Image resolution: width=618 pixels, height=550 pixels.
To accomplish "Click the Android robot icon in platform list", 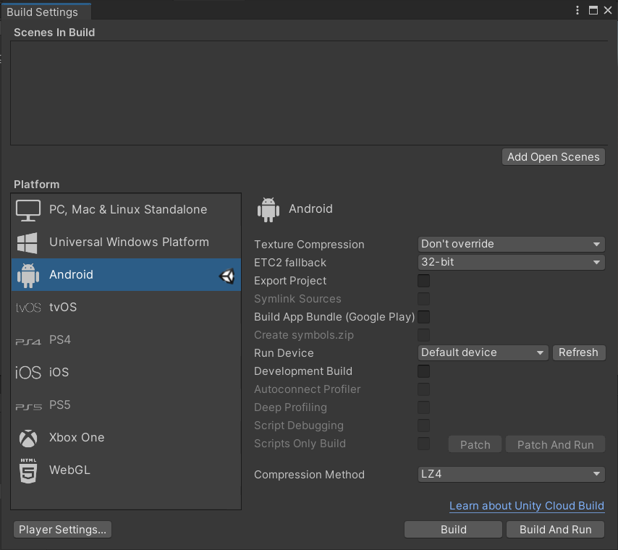I will [28, 275].
